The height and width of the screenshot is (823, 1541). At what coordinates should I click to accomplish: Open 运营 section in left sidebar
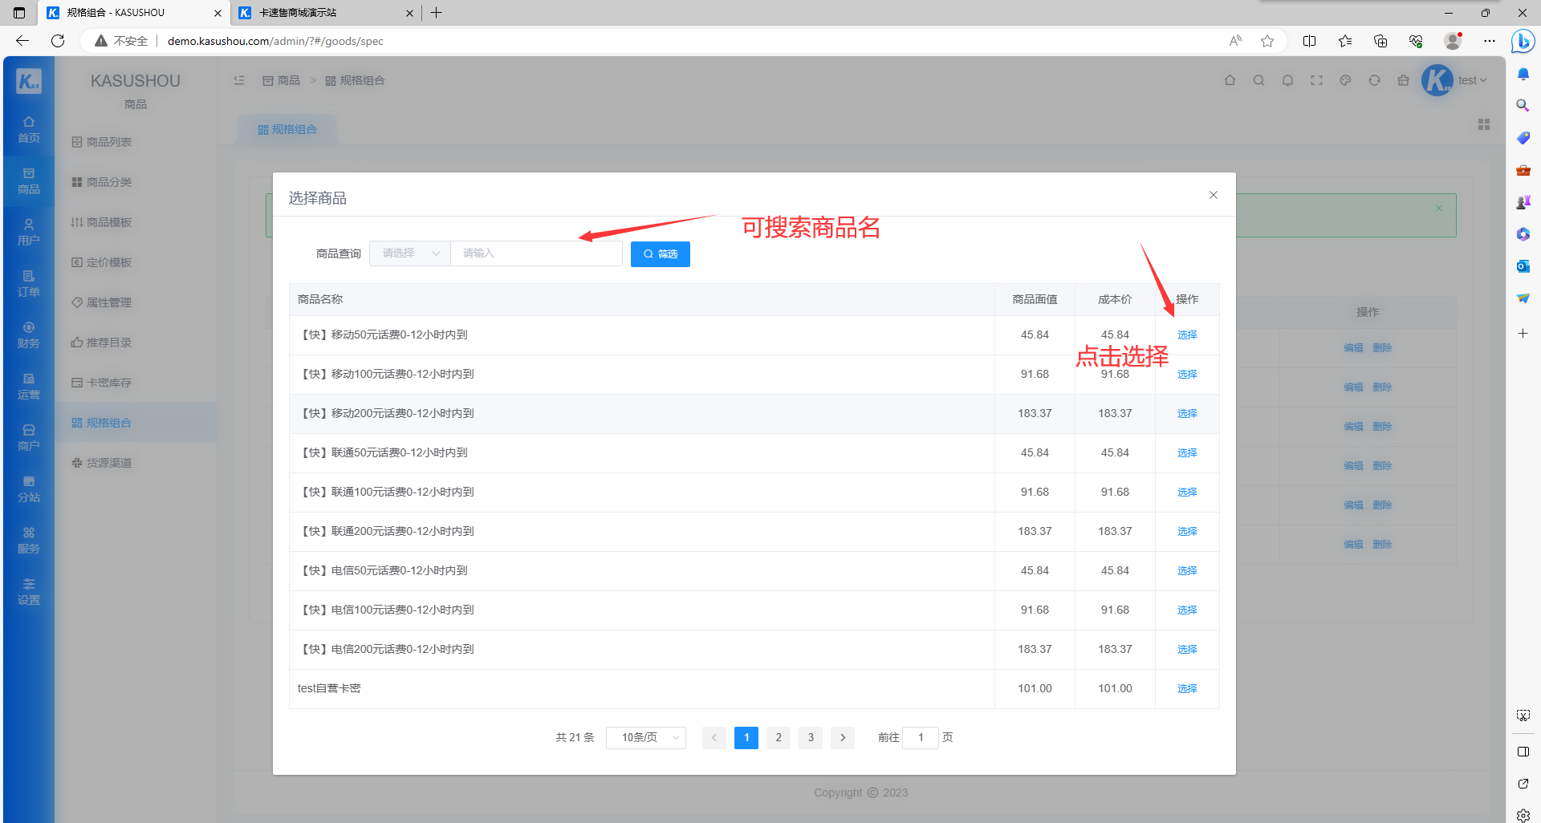29,387
